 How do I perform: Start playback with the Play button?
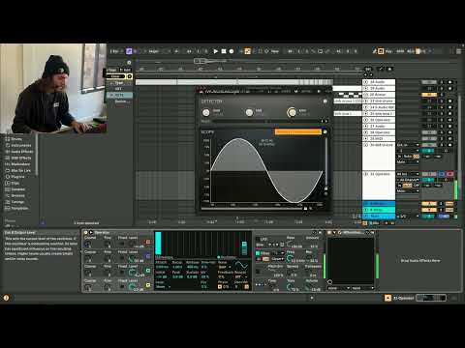215,51
